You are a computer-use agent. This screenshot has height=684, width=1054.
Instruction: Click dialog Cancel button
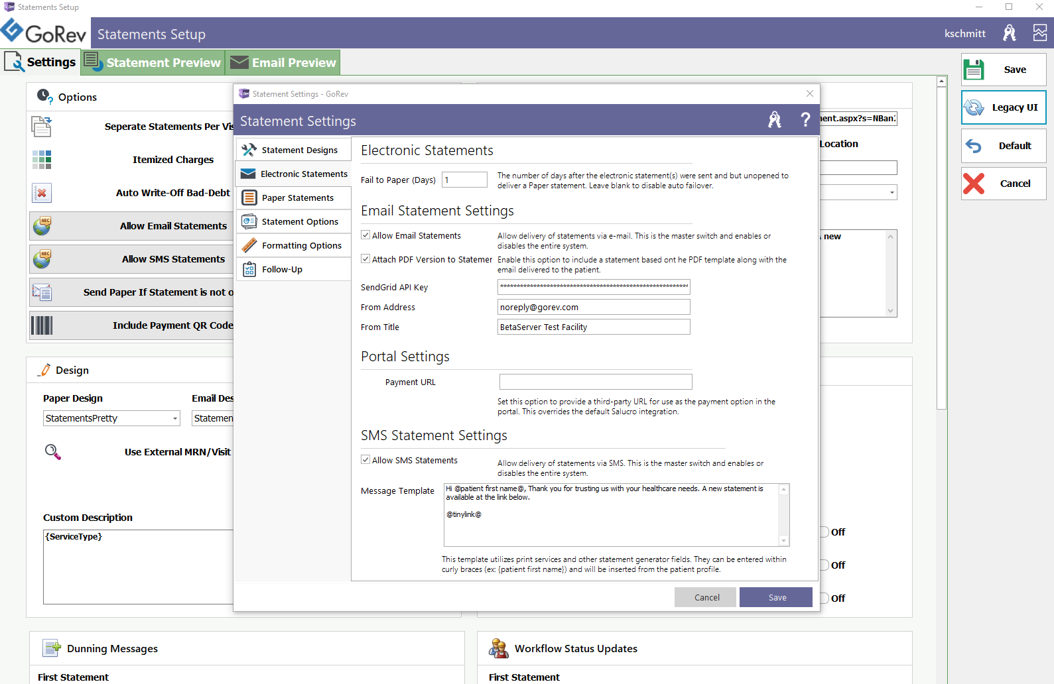(706, 597)
